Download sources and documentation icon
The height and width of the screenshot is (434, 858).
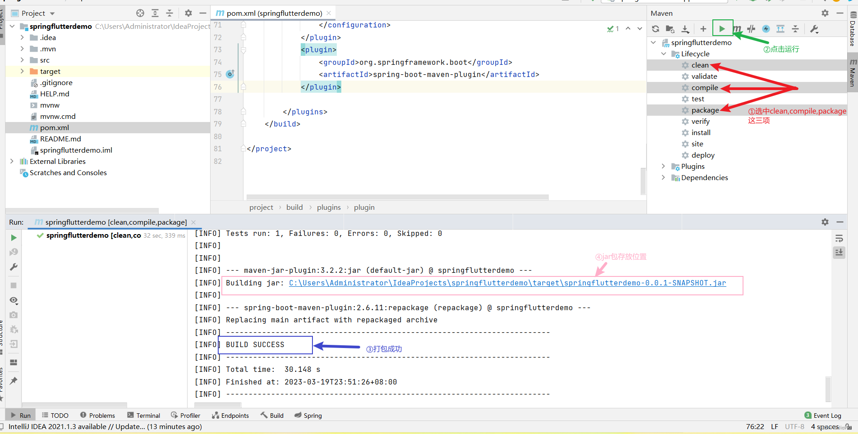685,29
